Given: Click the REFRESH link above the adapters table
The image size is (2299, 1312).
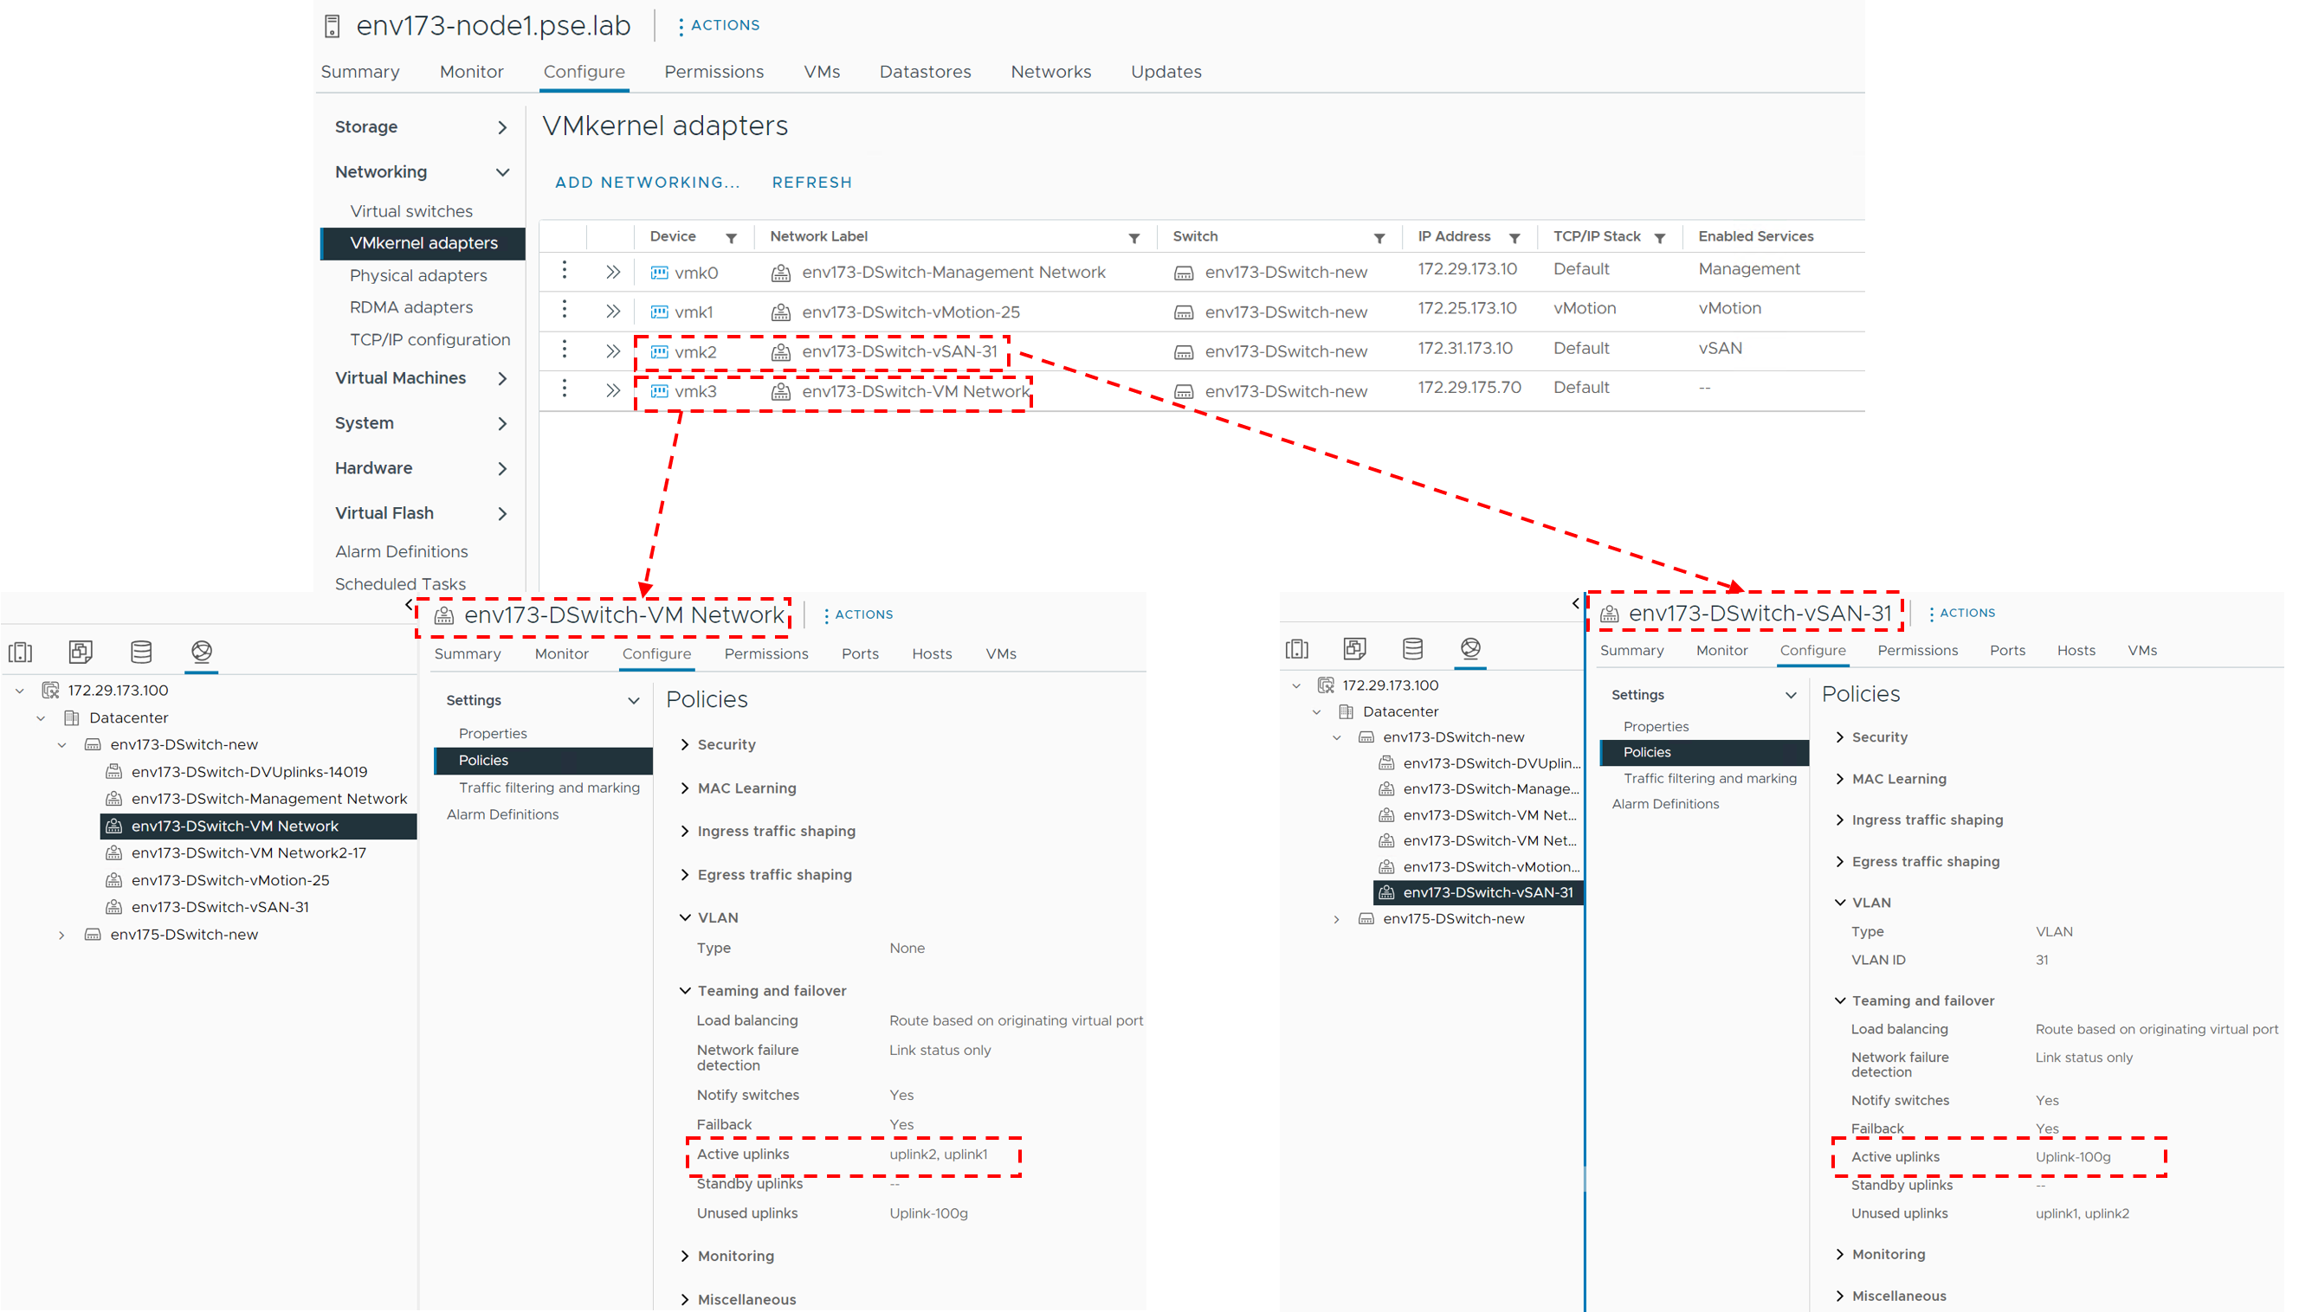Looking at the screenshot, I should [810, 182].
